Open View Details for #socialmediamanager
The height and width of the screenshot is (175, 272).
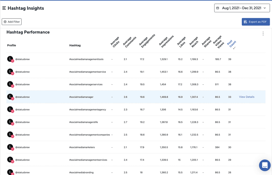246,97
